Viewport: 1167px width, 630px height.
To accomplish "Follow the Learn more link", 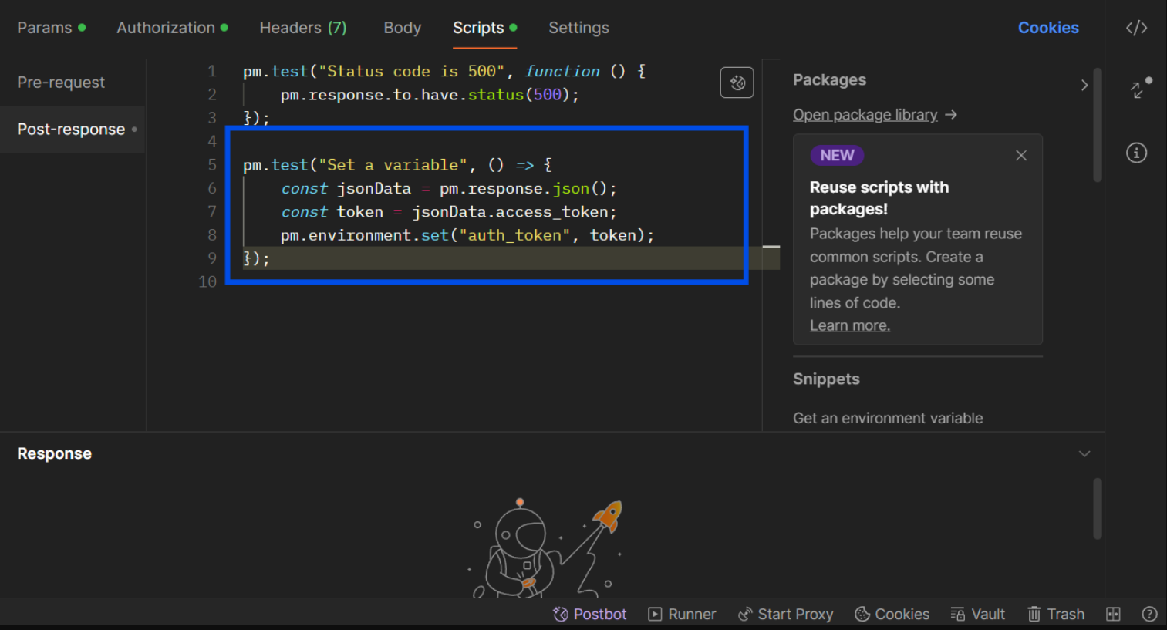I will (x=850, y=325).
